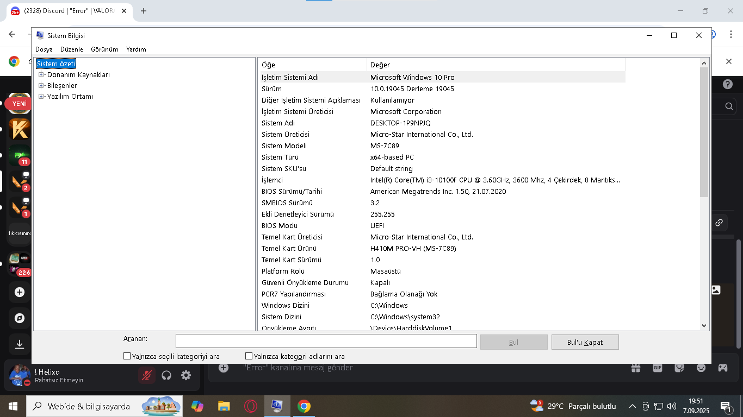Click the Discord gift icon in message bar

636,368
